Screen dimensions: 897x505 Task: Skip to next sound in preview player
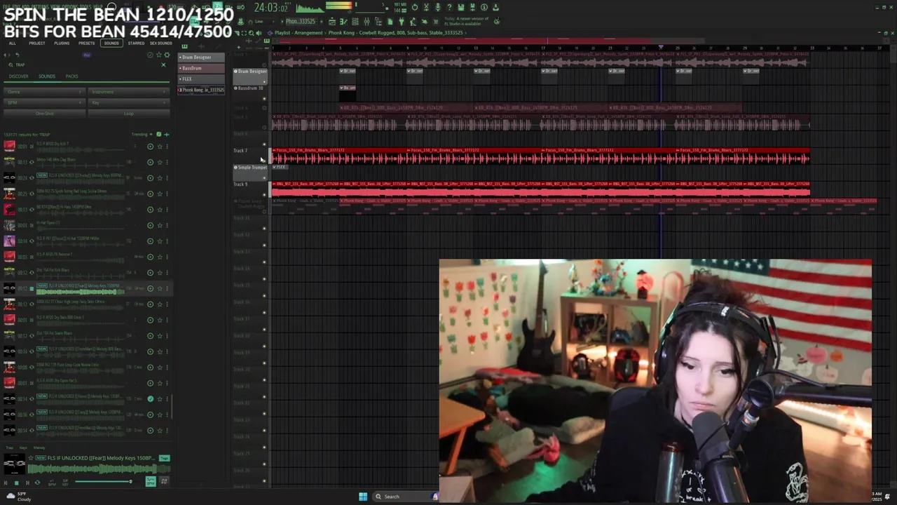coord(27,483)
